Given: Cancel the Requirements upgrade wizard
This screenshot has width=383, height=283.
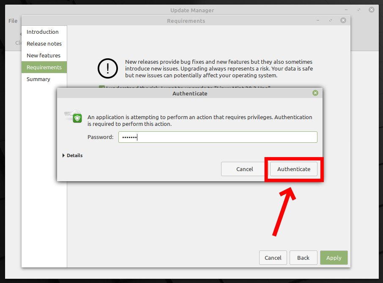Looking at the screenshot, I should (273, 258).
